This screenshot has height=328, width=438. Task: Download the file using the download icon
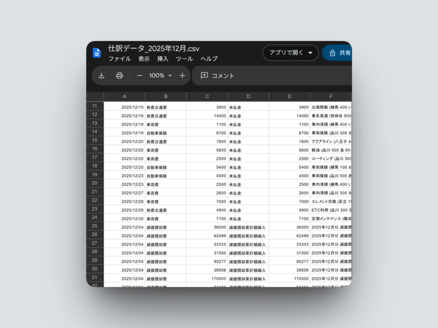[x=101, y=76]
